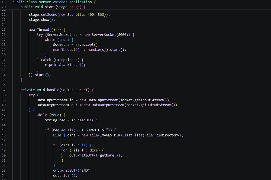Click 'stage.setScene(new Scene(ta, 400, 300));' line
The width and height of the screenshot is (271, 180).
pyautogui.click(x=69, y=15)
